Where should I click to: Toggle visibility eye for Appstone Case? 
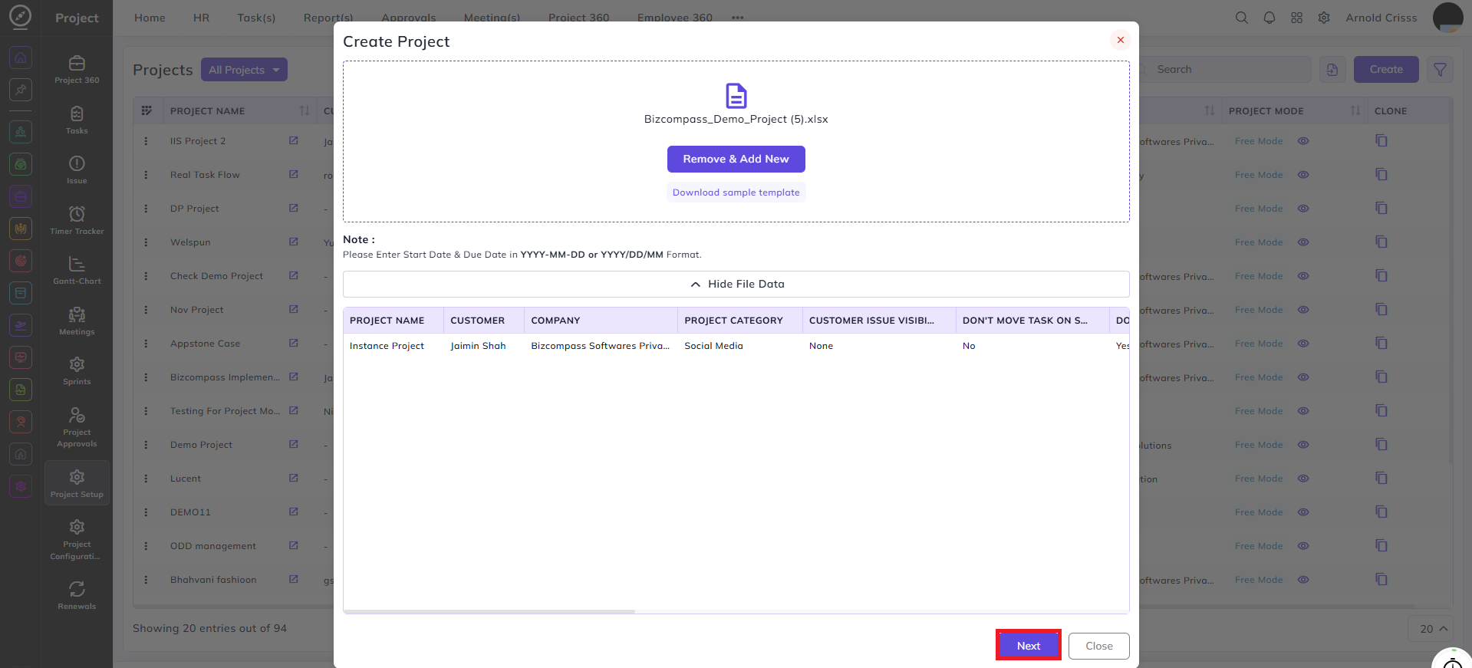[x=1303, y=344]
